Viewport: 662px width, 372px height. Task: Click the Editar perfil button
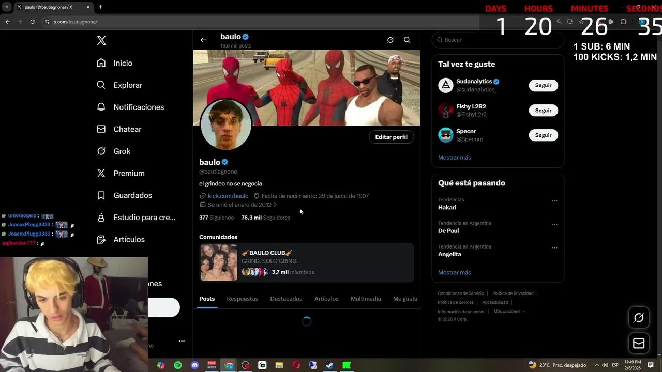click(x=391, y=137)
